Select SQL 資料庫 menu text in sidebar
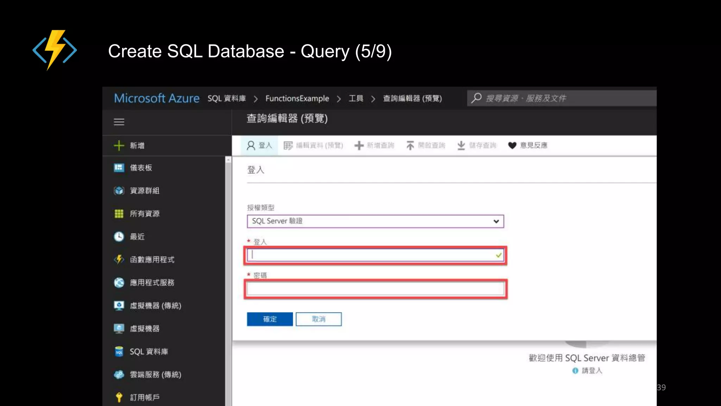721x406 pixels. (x=149, y=351)
